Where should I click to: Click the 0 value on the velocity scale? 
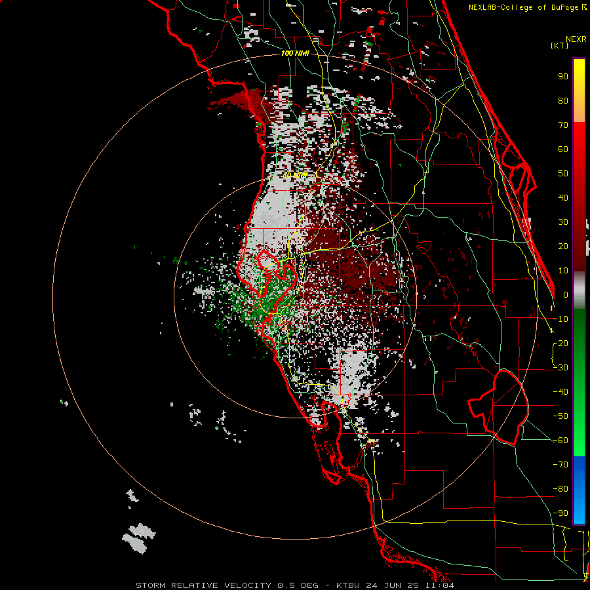566,295
